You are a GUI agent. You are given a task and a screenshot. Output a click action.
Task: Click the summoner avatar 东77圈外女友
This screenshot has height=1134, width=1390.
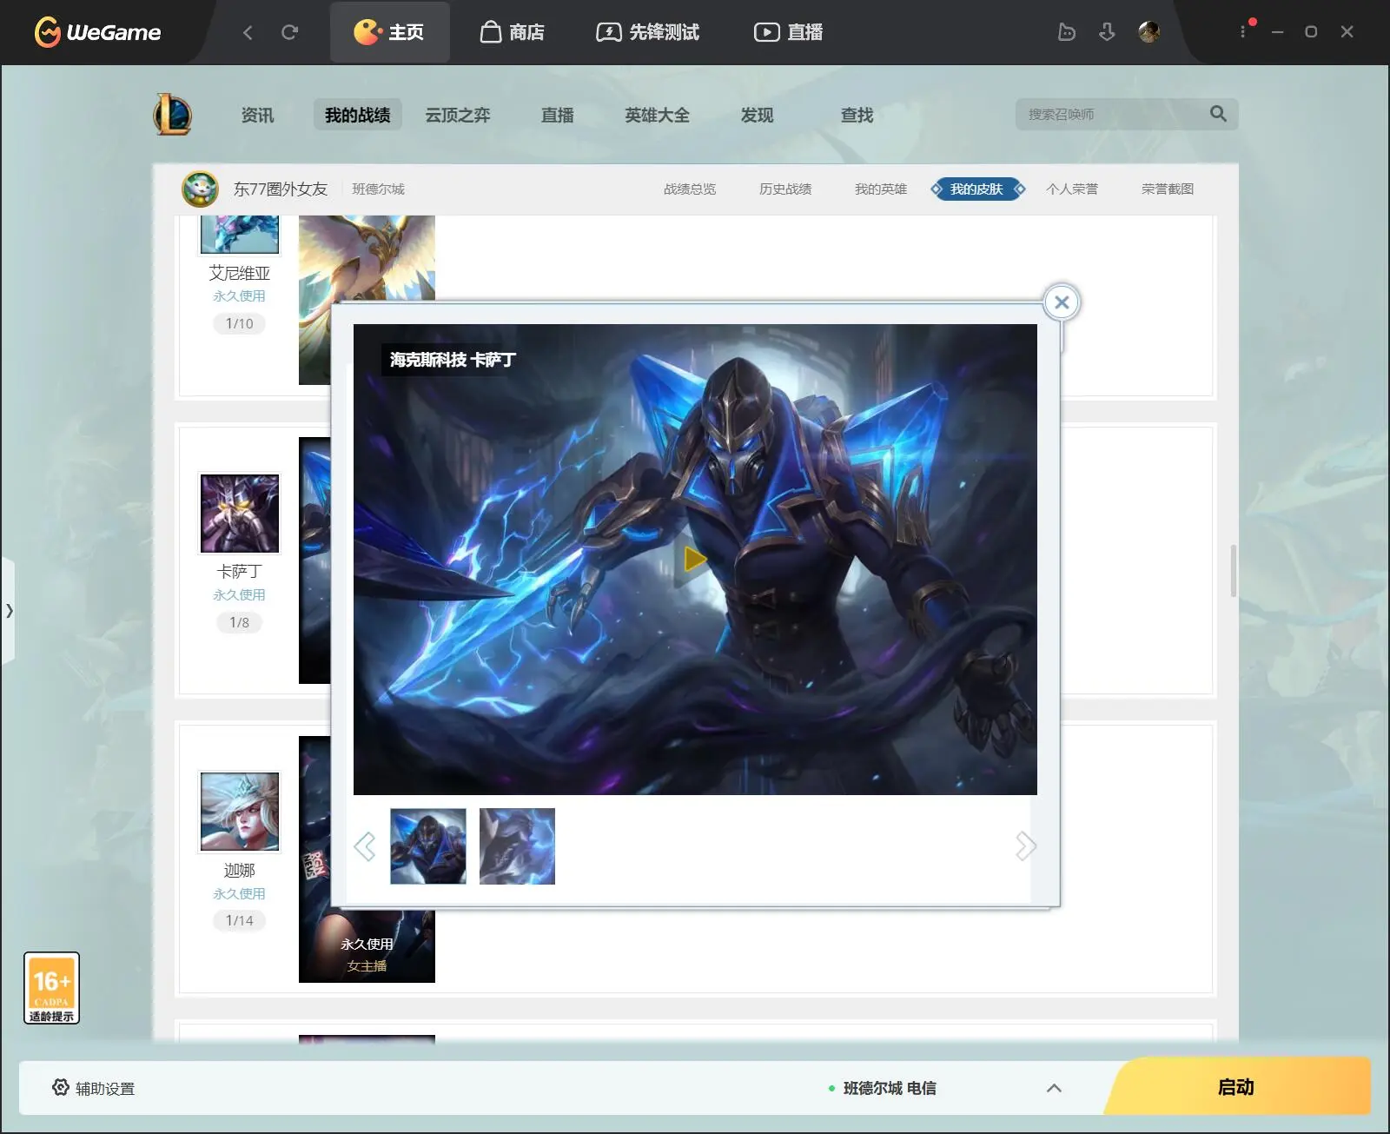click(x=200, y=189)
